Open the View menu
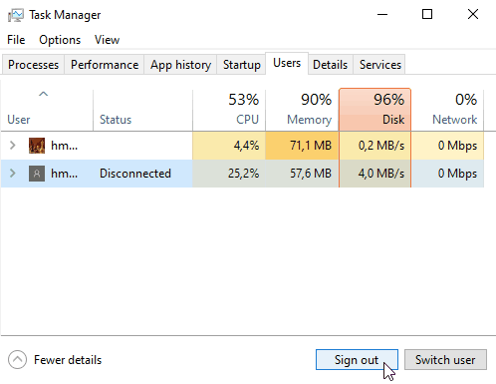 [107, 40]
